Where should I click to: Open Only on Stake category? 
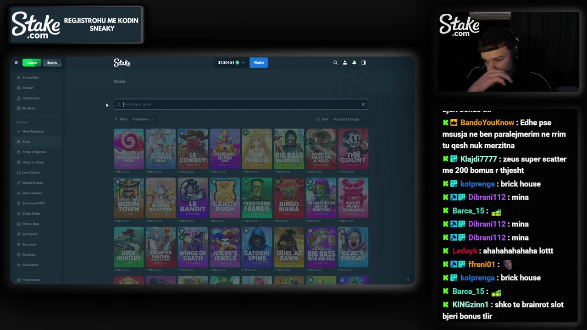tap(30, 162)
